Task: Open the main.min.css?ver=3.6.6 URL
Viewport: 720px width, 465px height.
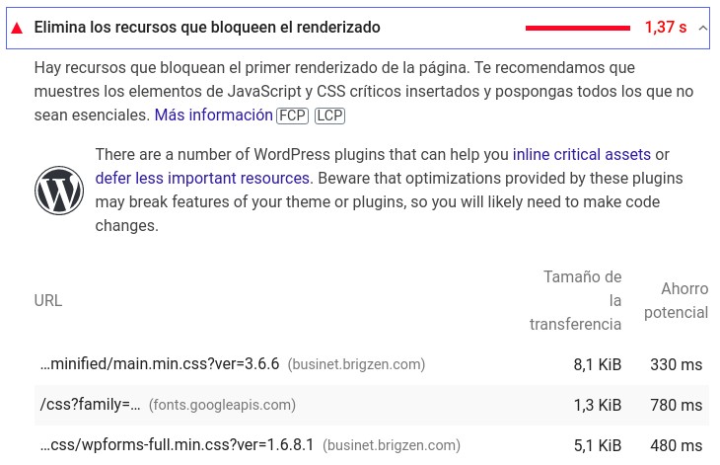Action: click(160, 364)
